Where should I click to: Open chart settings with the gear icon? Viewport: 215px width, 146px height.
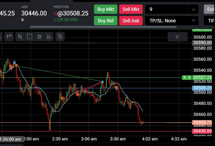(39, 36)
